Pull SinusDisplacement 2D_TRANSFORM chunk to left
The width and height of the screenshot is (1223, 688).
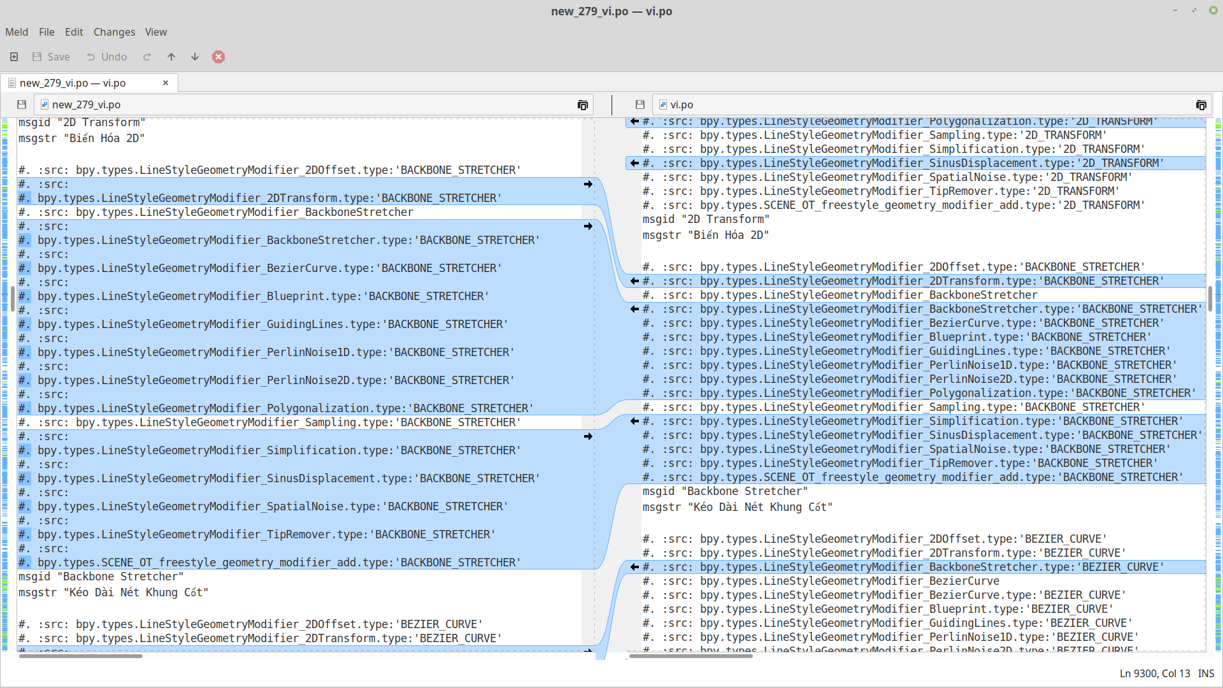[634, 163]
